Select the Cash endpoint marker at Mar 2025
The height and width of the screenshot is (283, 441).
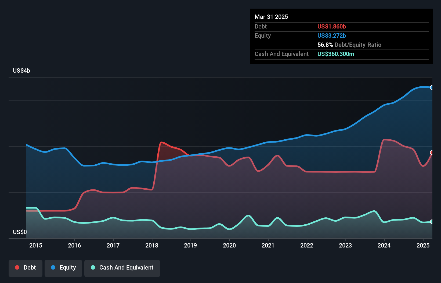[432, 222]
